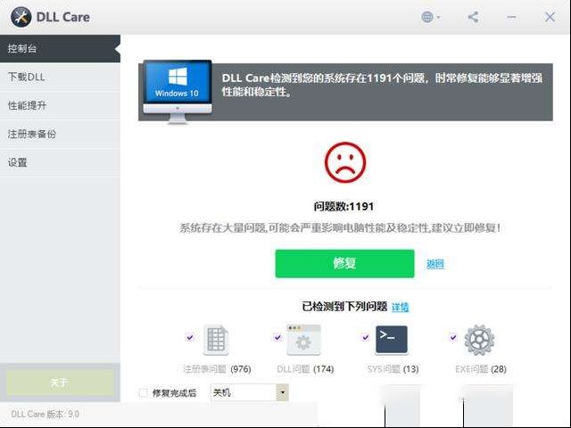Click the DLL window gear icon
This screenshot has height=428, width=571.
(x=303, y=340)
